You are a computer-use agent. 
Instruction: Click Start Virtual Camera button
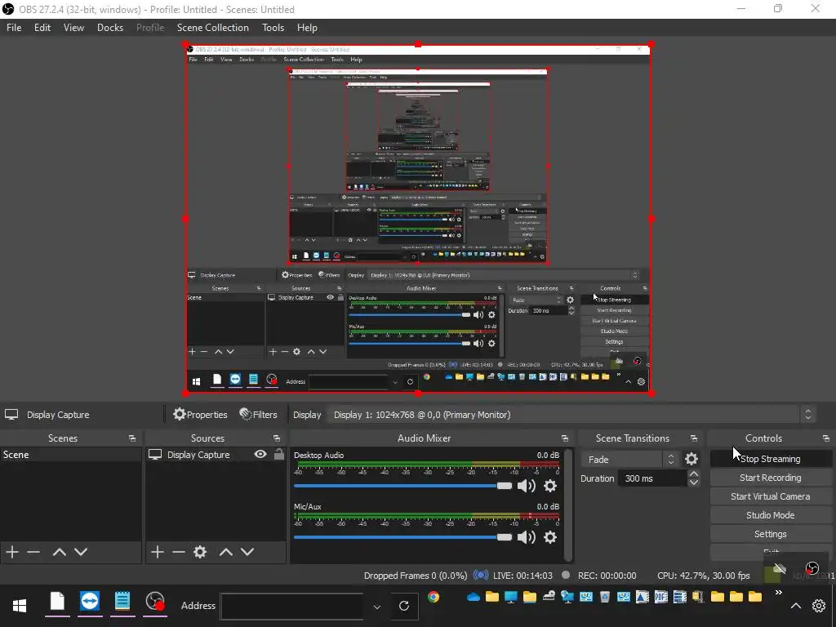tap(771, 496)
